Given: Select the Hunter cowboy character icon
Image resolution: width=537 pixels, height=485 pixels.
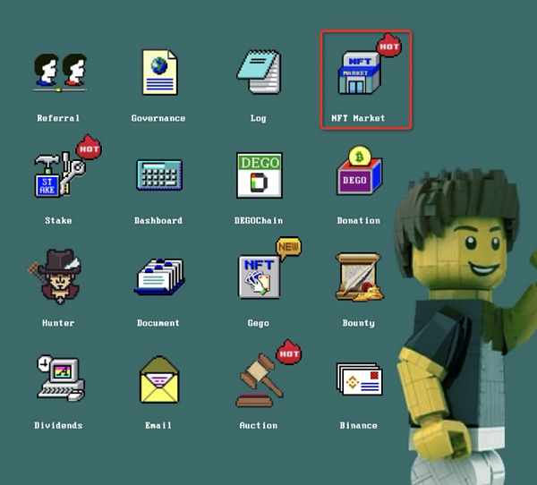Looking at the screenshot, I should coord(57,277).
